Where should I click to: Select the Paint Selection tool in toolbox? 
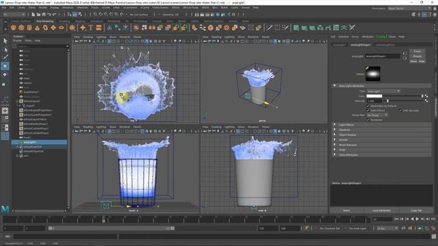coord(5,57)
